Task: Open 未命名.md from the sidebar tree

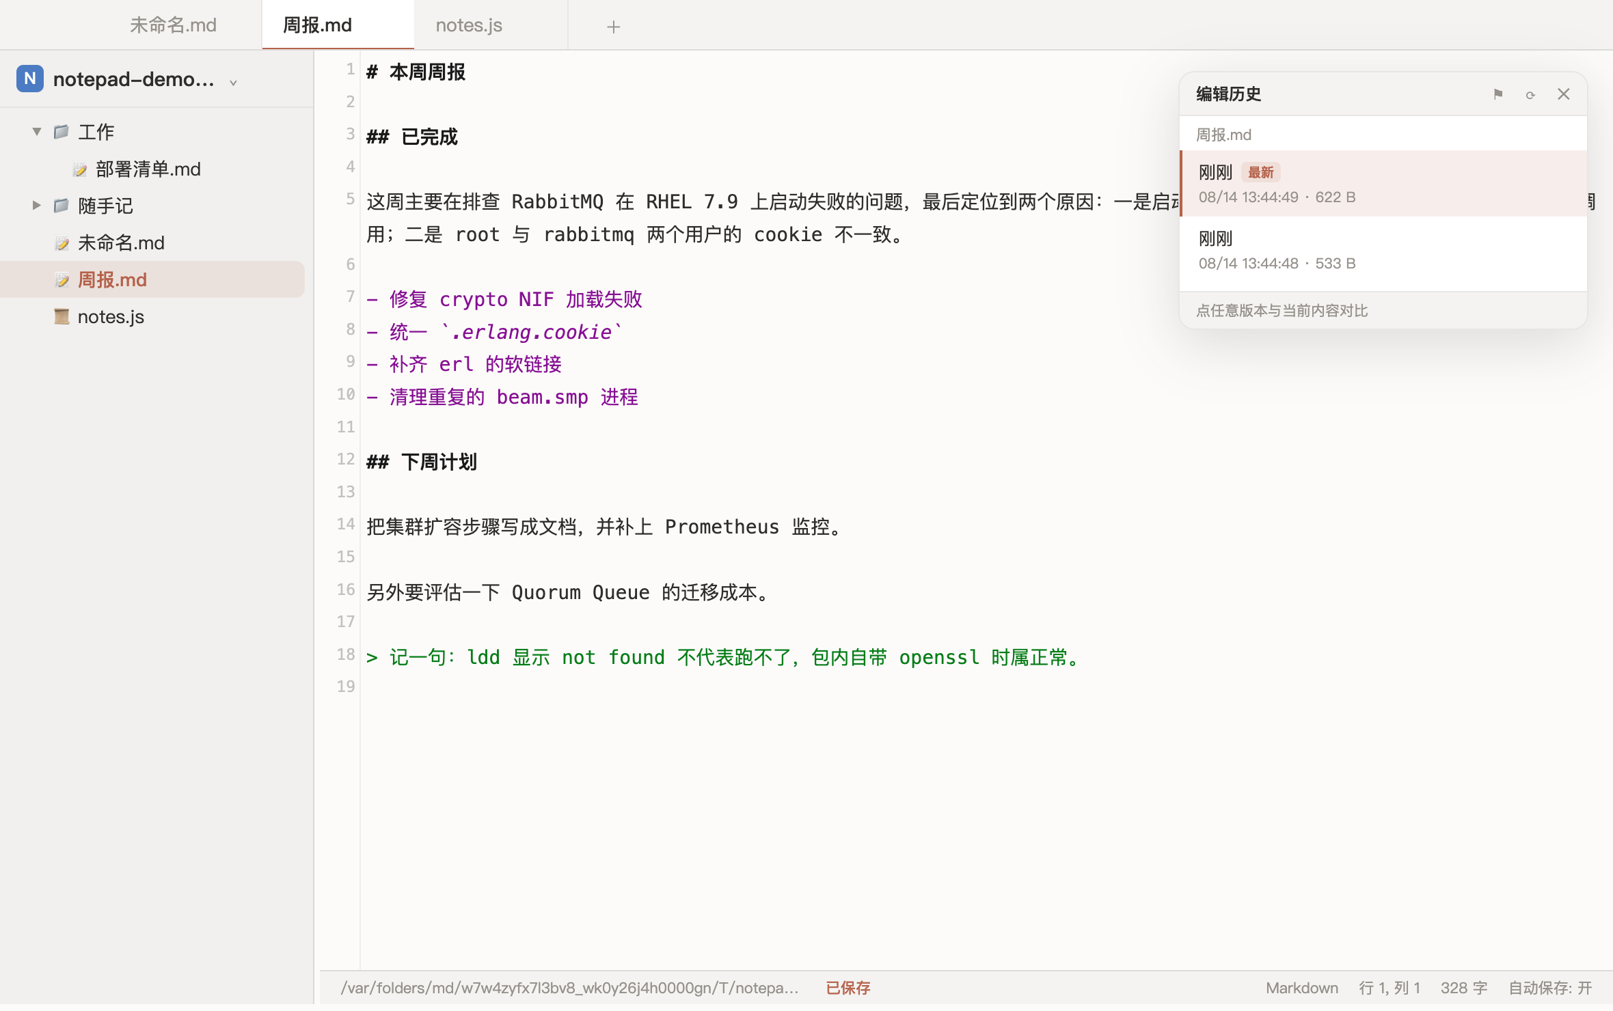Action: click(x=121, y=243)
